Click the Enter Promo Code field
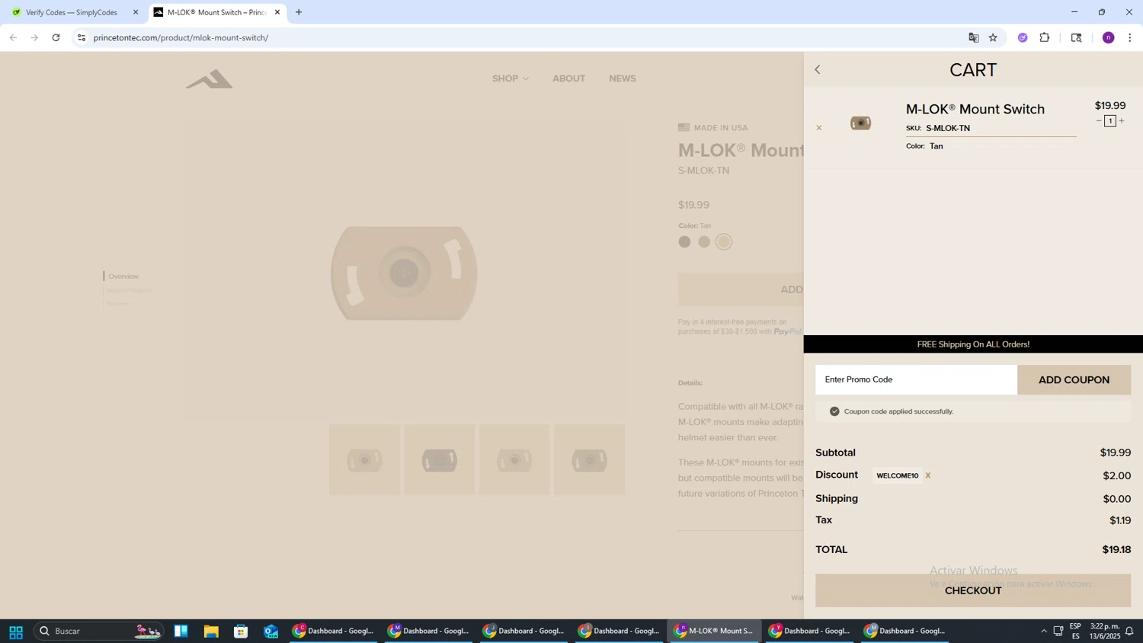Screen dimensions: 1143x643 [915, 379]
